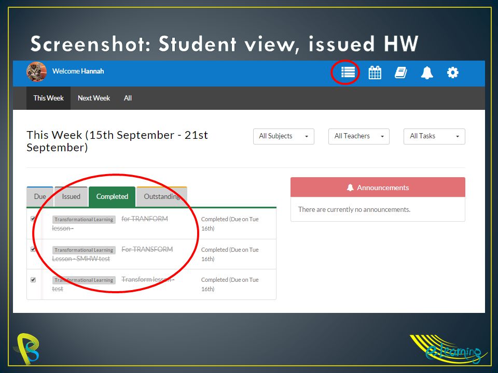
Task: Click the Announcements panel header
Action: click(378, 188)
